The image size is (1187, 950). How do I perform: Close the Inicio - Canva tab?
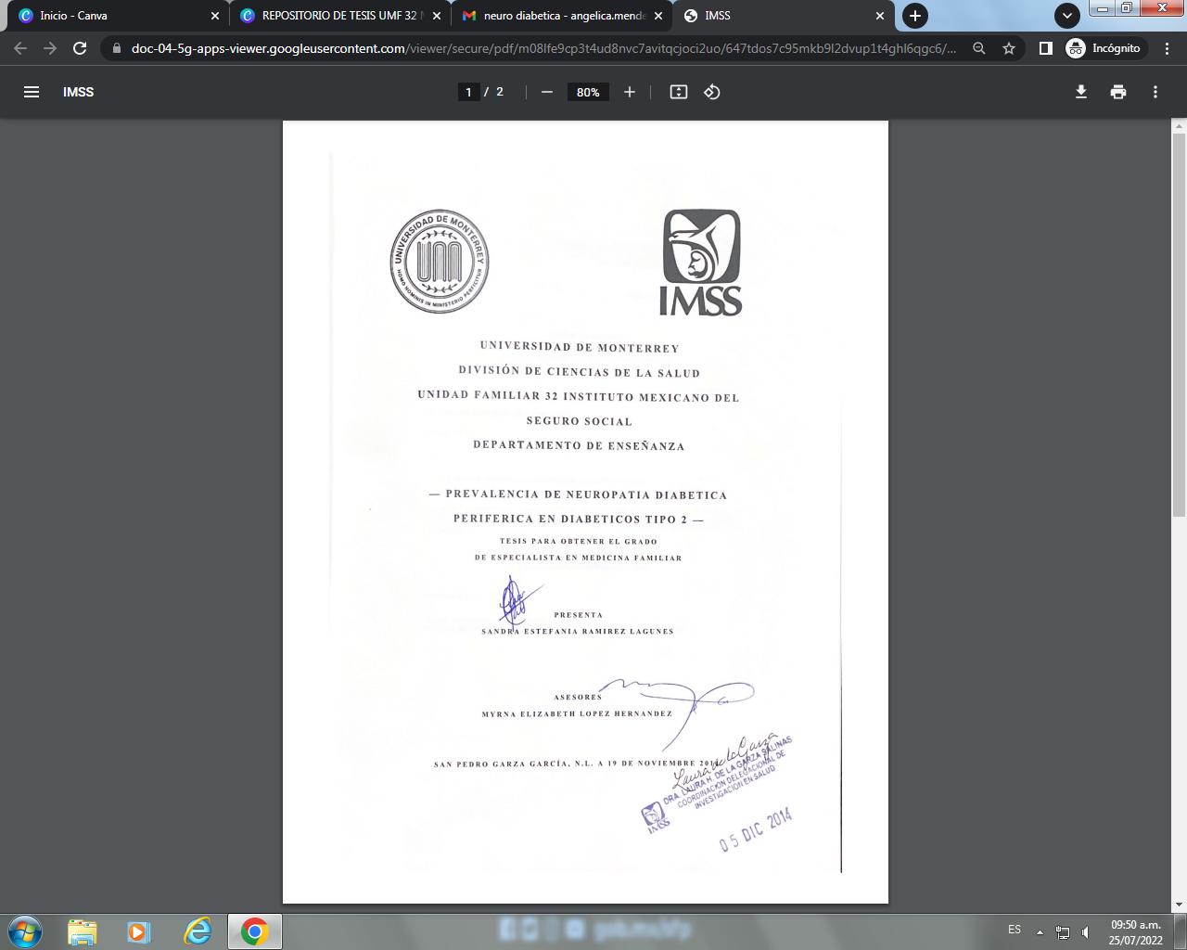pos(215,16)
